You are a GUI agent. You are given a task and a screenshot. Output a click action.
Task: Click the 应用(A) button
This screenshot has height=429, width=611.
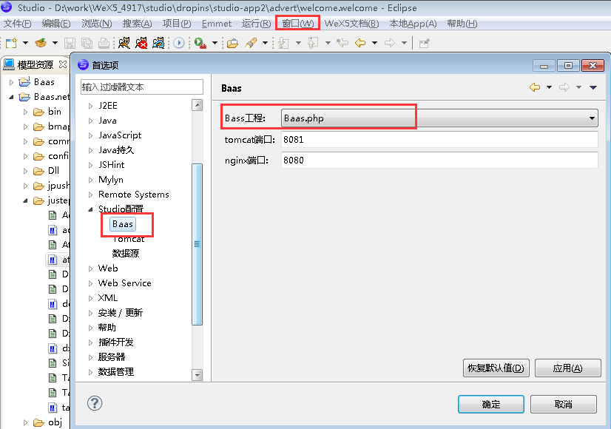[x=568, y=368]
